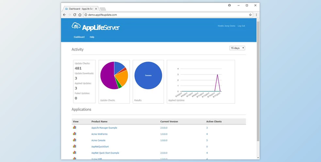Image resolution: width=321 pixels, height=162 pixels.
Task: Click the green slice of Update Checks pie
Action: [x=119, y=85]
